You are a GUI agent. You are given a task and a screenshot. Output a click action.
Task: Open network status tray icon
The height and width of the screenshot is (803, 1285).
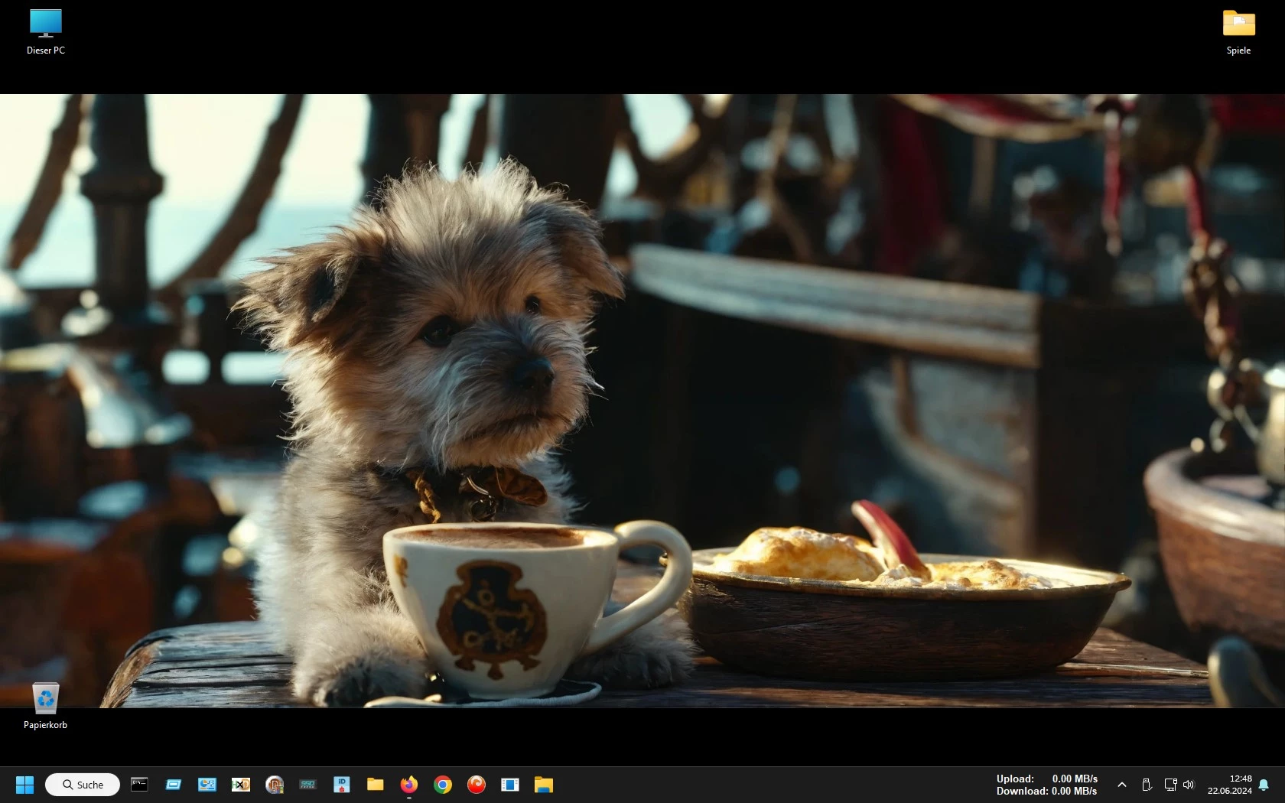pos(1170,785)
